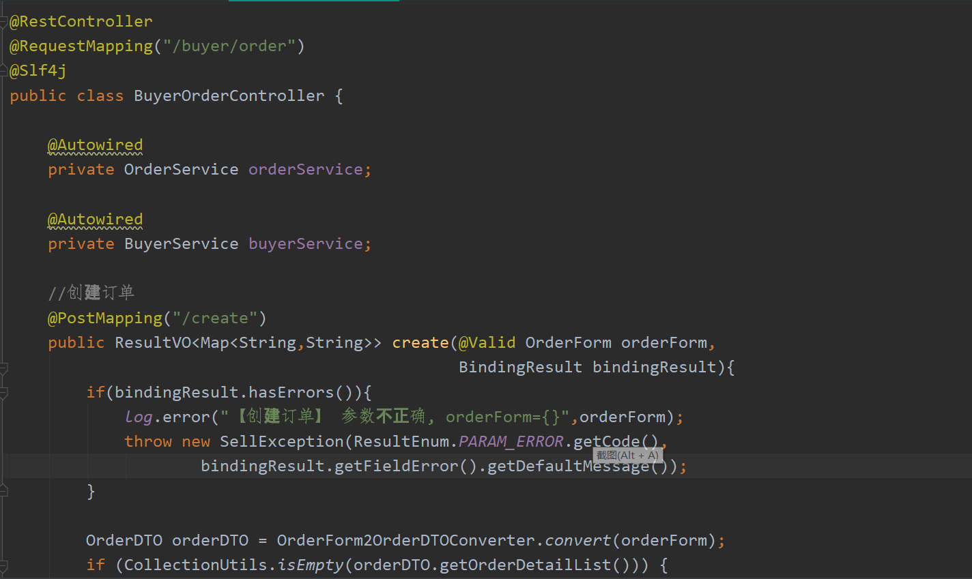Collapse the fold marker beside @RestController
The image size is (972, 579).
(3, 22)
